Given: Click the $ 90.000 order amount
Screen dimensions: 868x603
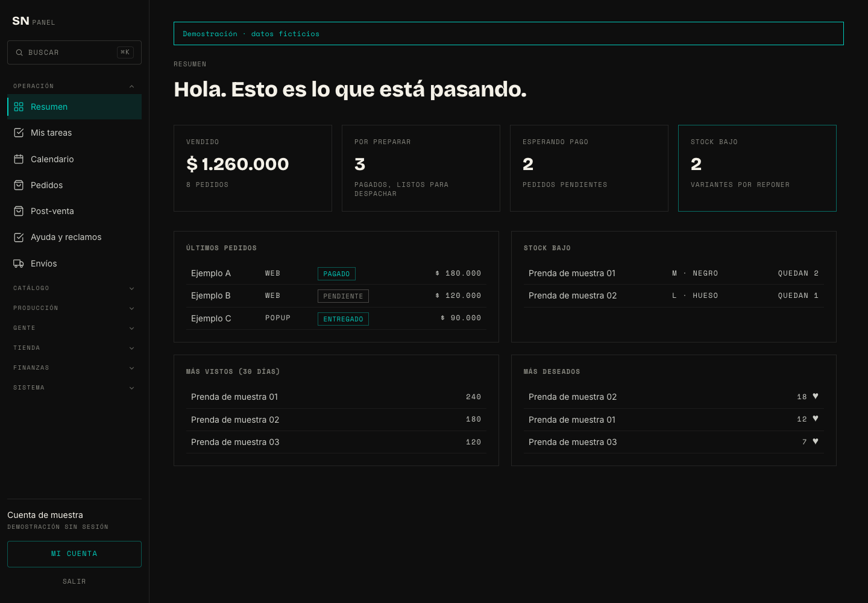Looking at the screenshot, I should tap(461, 318).
